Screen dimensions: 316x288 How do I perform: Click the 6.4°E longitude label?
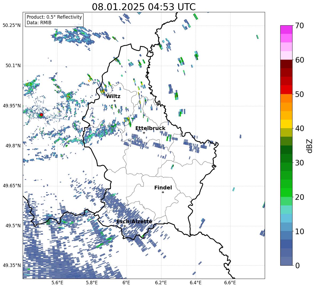pyautogui.click(x=196, y=283)
